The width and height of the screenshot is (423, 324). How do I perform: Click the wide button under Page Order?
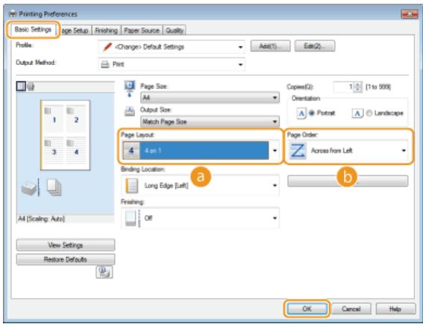pyautogui.click(x=348, y=181)
